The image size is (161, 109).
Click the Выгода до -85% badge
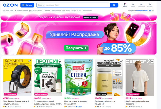90,17
